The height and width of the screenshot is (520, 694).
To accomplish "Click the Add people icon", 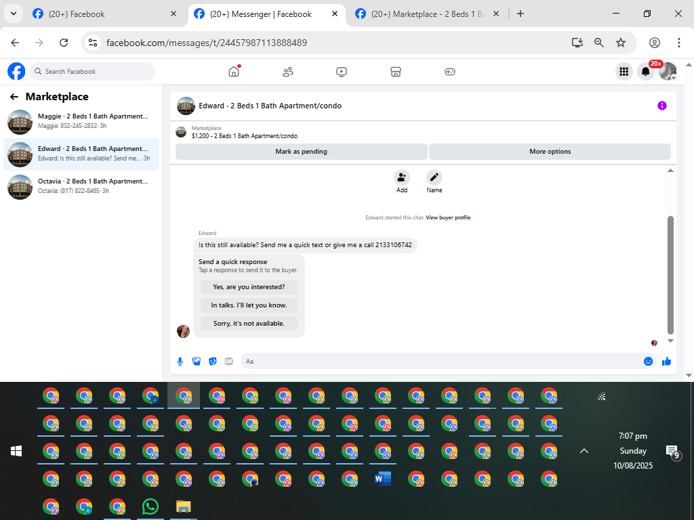I will tap(401, 177).
